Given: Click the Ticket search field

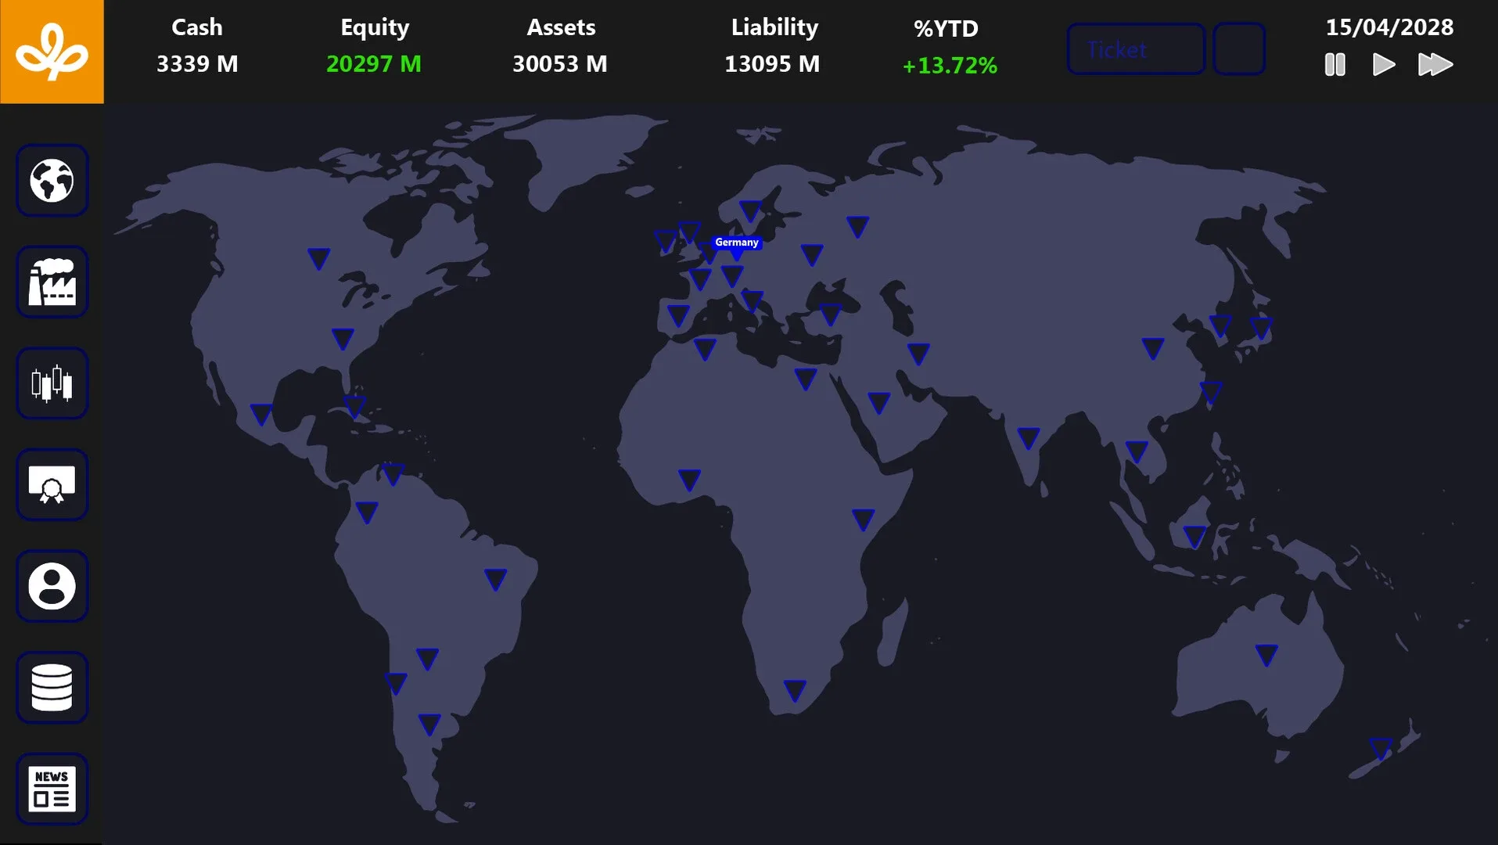Looking at the screenshot, I should tap(1135, 49).
